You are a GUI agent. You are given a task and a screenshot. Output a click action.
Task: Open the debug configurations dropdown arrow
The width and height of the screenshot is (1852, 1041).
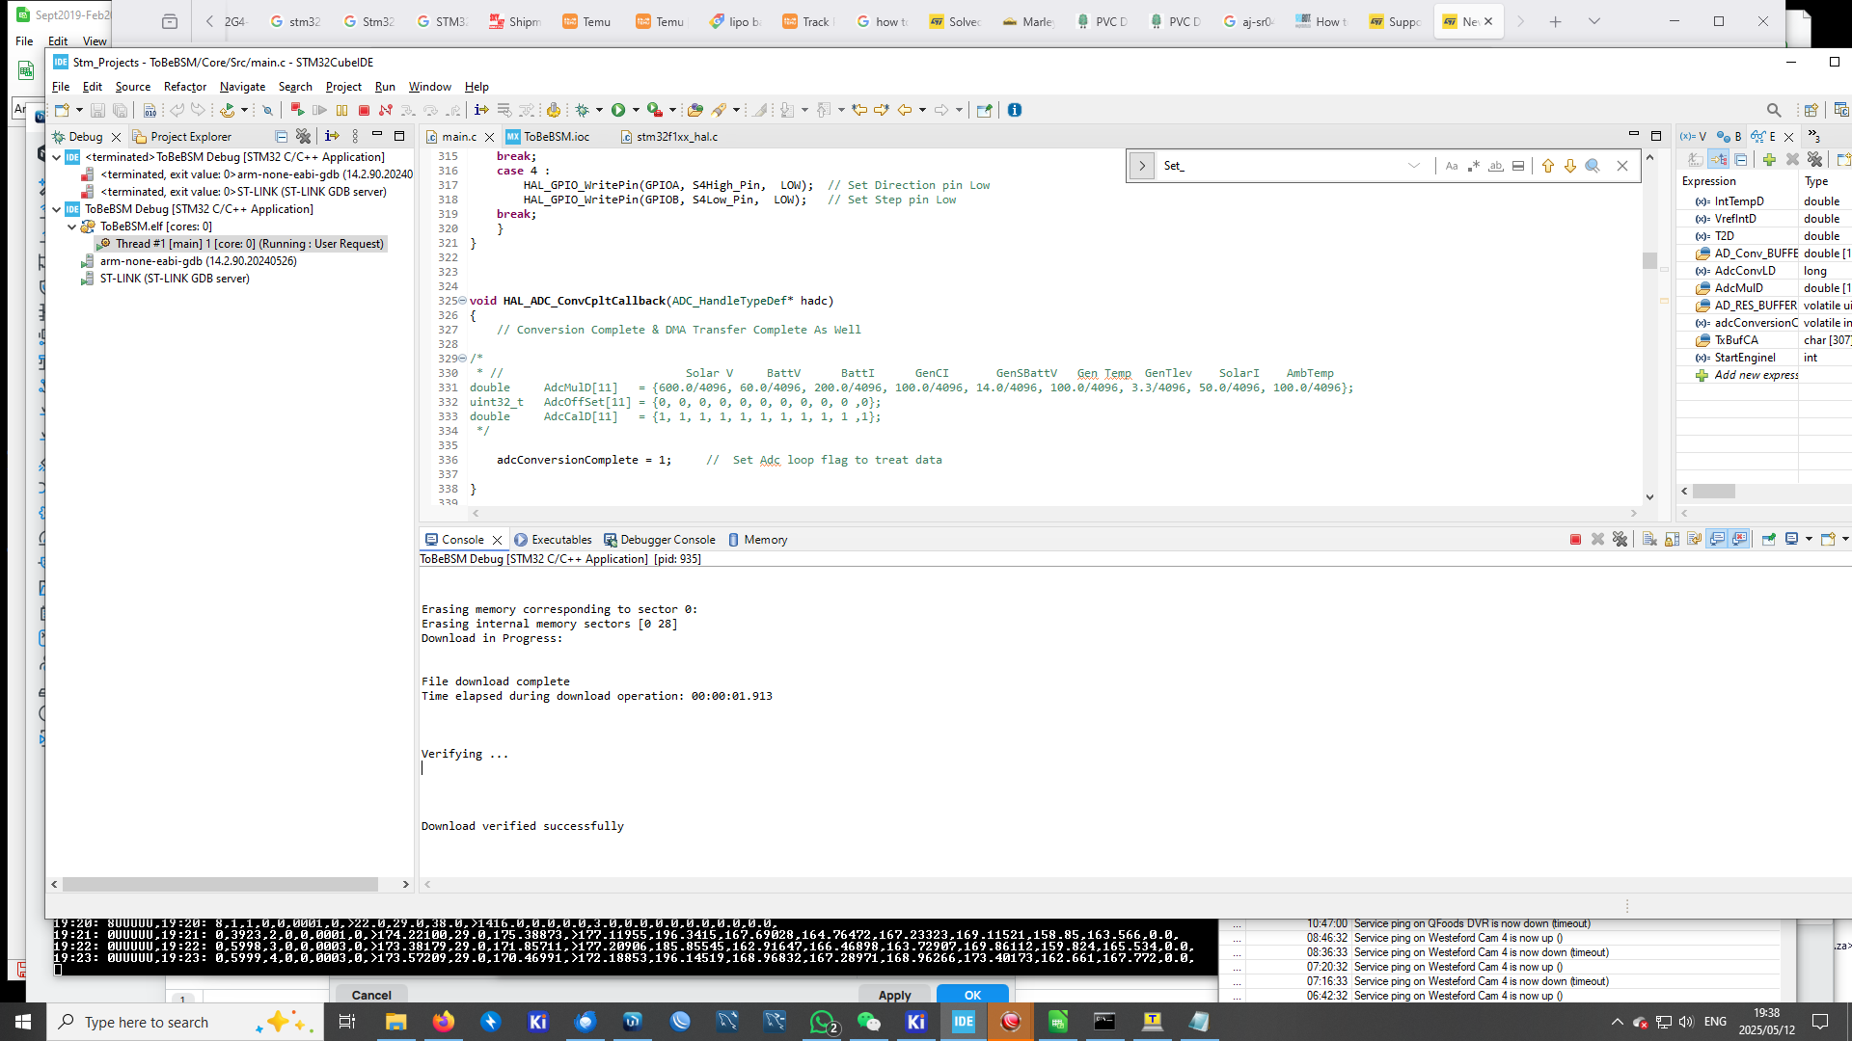599,110
